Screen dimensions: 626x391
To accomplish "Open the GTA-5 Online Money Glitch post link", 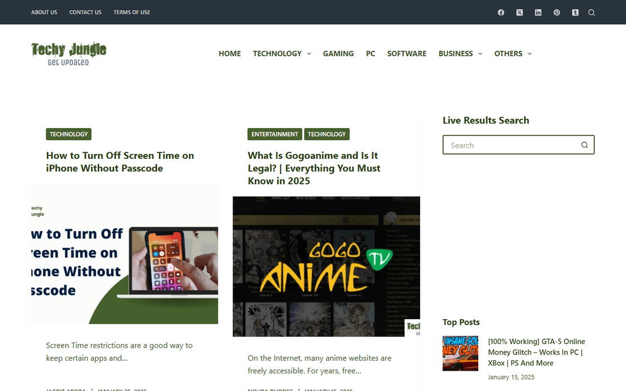I will 536,352.
